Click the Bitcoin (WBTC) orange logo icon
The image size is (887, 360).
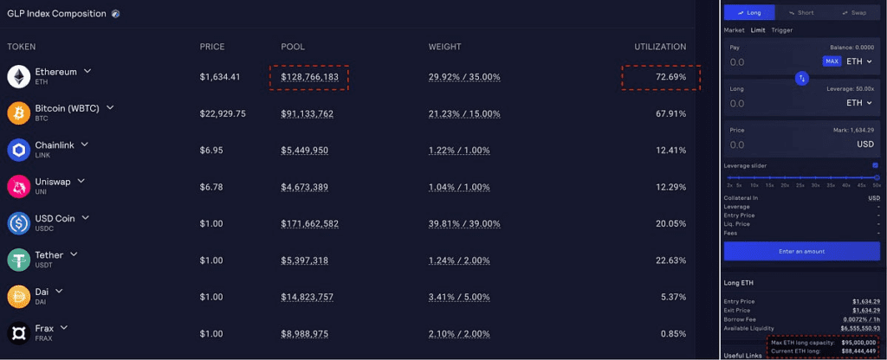(19, 113)
